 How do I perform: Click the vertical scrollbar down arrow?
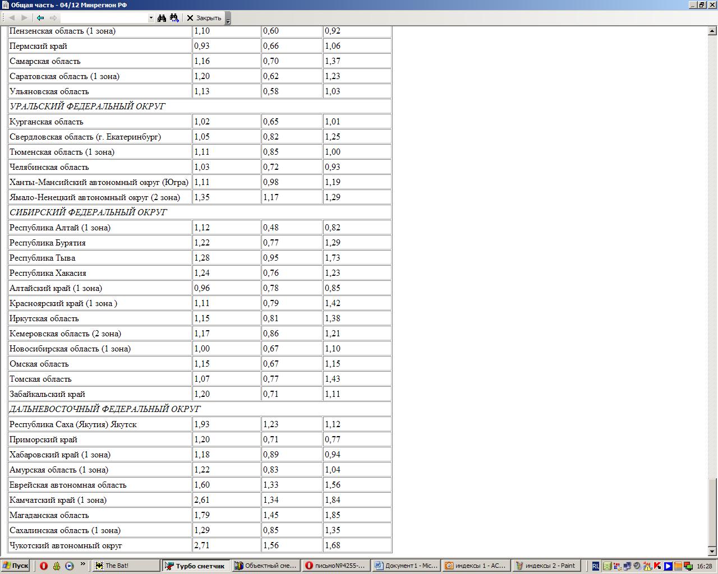[x=712, y=551]
